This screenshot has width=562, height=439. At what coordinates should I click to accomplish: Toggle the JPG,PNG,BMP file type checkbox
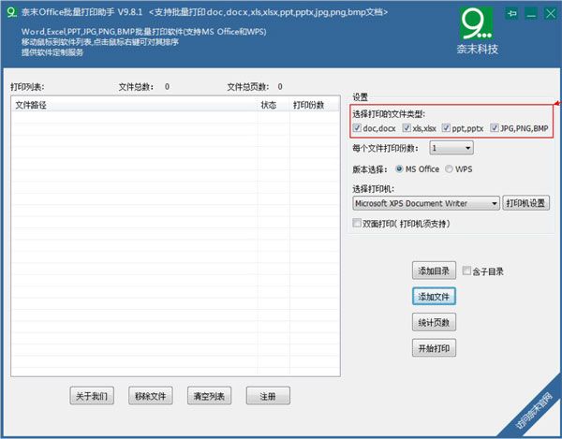495,128
